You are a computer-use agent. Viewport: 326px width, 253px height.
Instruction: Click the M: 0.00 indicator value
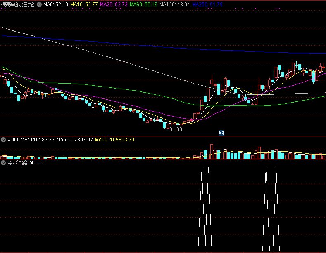37,163
